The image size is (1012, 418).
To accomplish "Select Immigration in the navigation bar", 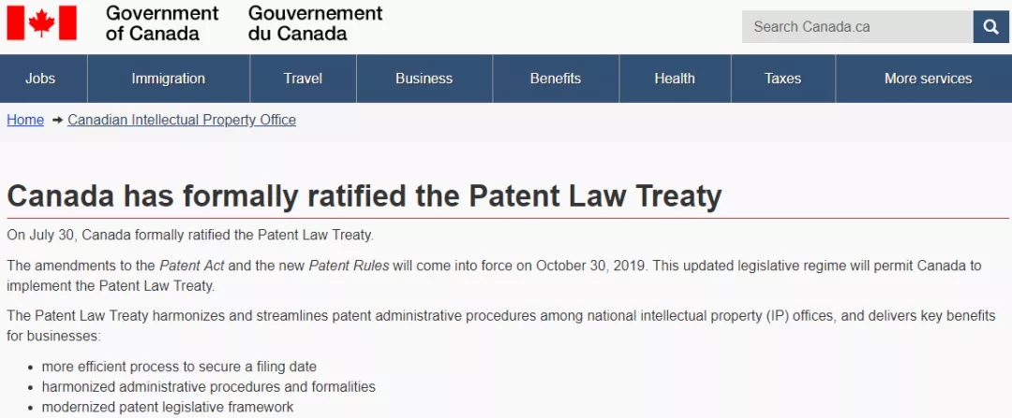I will click(169, 79).
